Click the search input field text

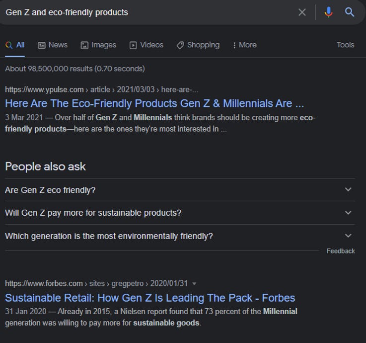click(x=67, y=12)
